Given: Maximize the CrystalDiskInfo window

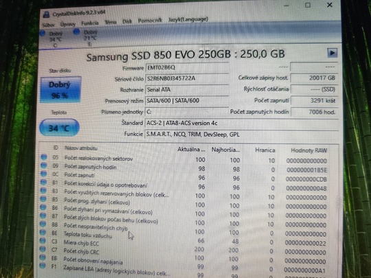Looking at the screenshot, I should [308, 5].
